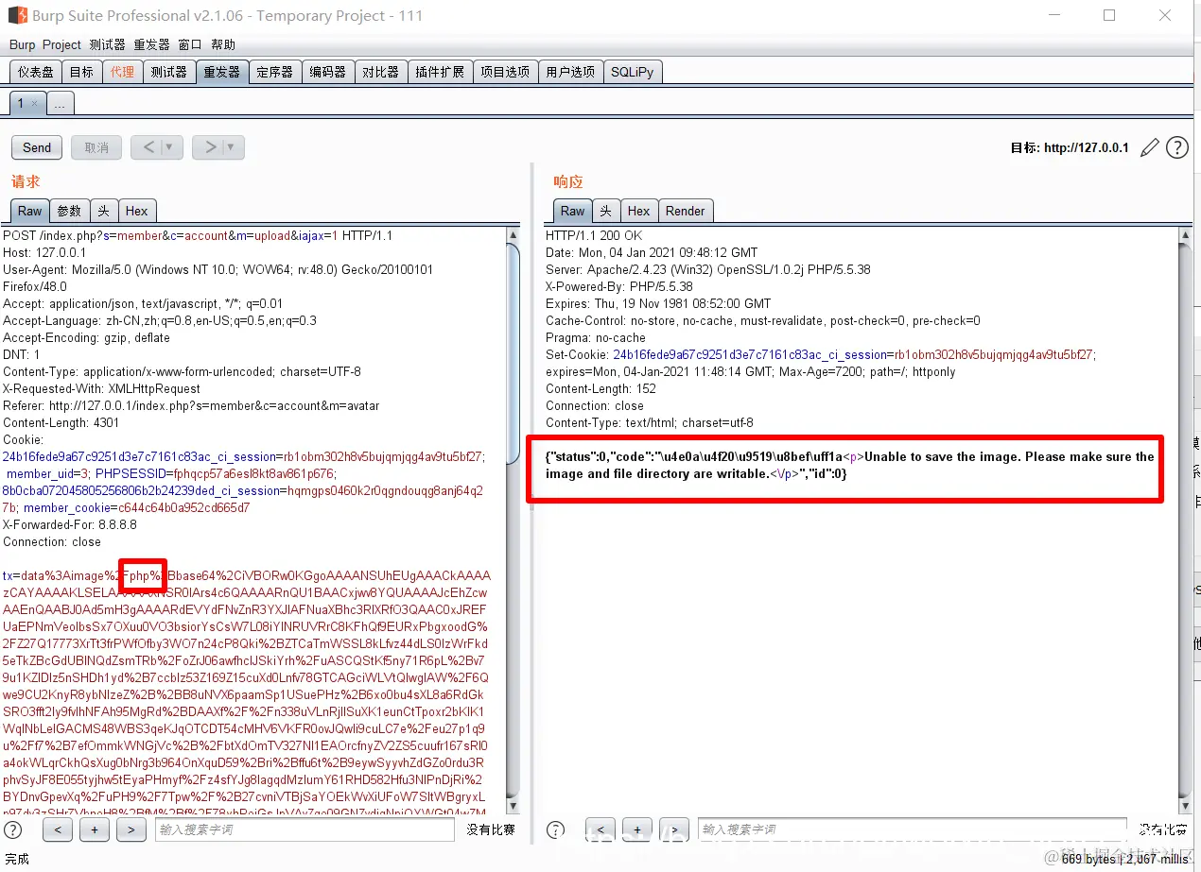
Task: Click request search plus options button
Action: point(95,829)
